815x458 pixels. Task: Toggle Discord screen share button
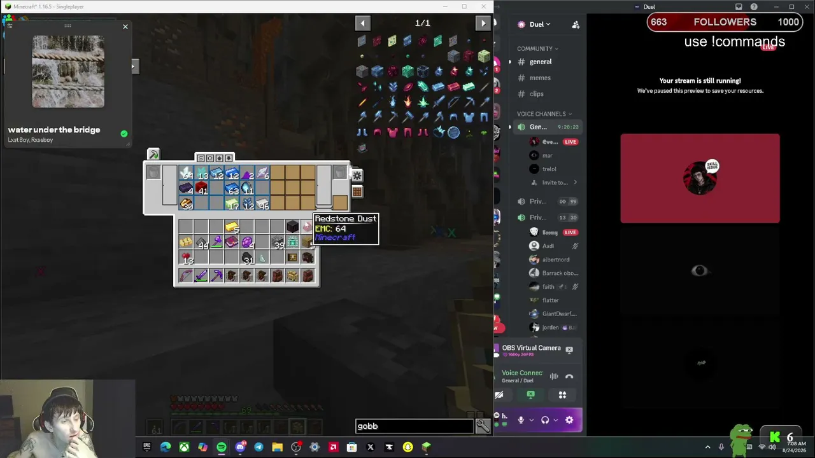[x=530, y=395]
